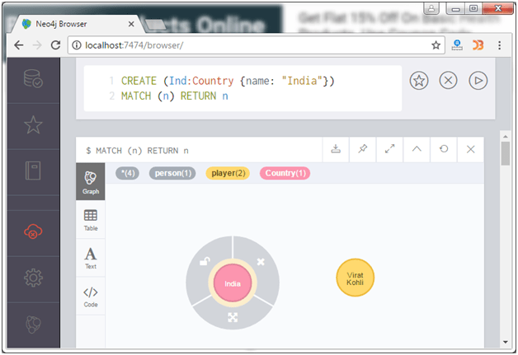The height and width of the screenshot is (355, 518).
Task: Download the result frame export icon
Action: [336, 149]
